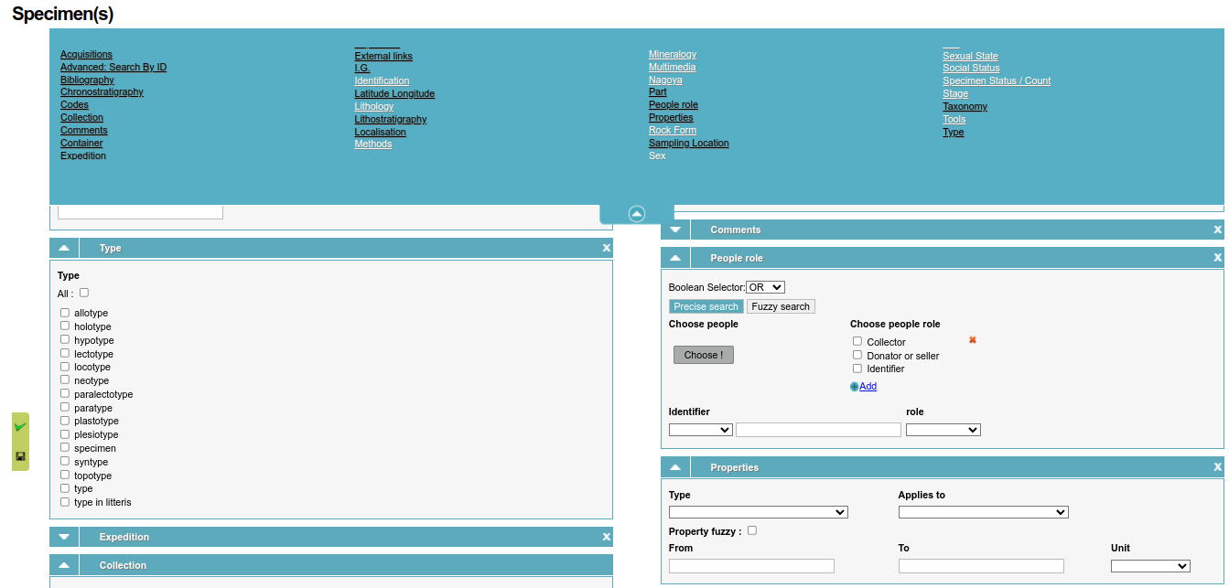Open the Taxonomy link

tap(965, 106)
